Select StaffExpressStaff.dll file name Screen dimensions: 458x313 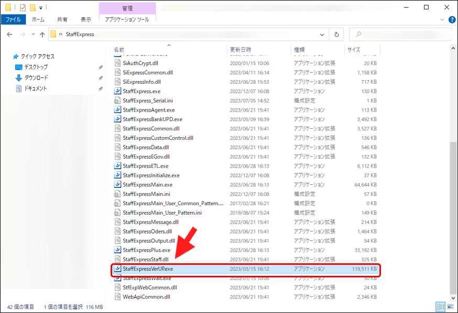tap(146, 259)
